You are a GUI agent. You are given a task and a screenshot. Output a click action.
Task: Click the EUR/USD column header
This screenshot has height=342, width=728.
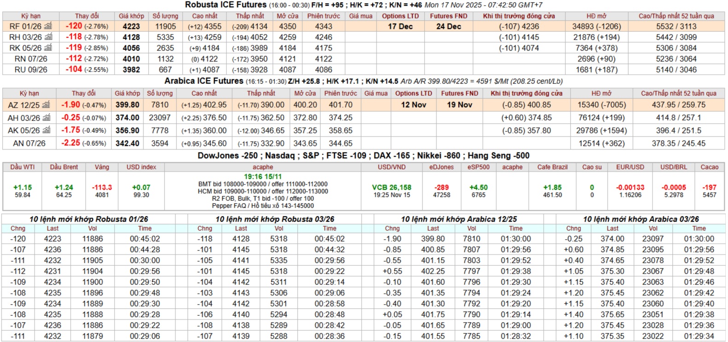tap(630, 167)
